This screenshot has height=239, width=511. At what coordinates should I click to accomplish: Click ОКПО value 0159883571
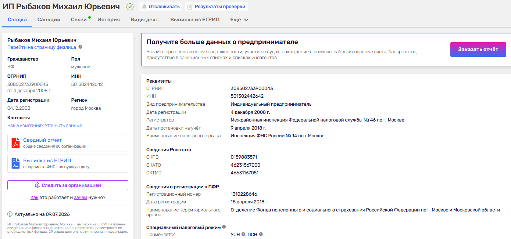tap(244, 157)
